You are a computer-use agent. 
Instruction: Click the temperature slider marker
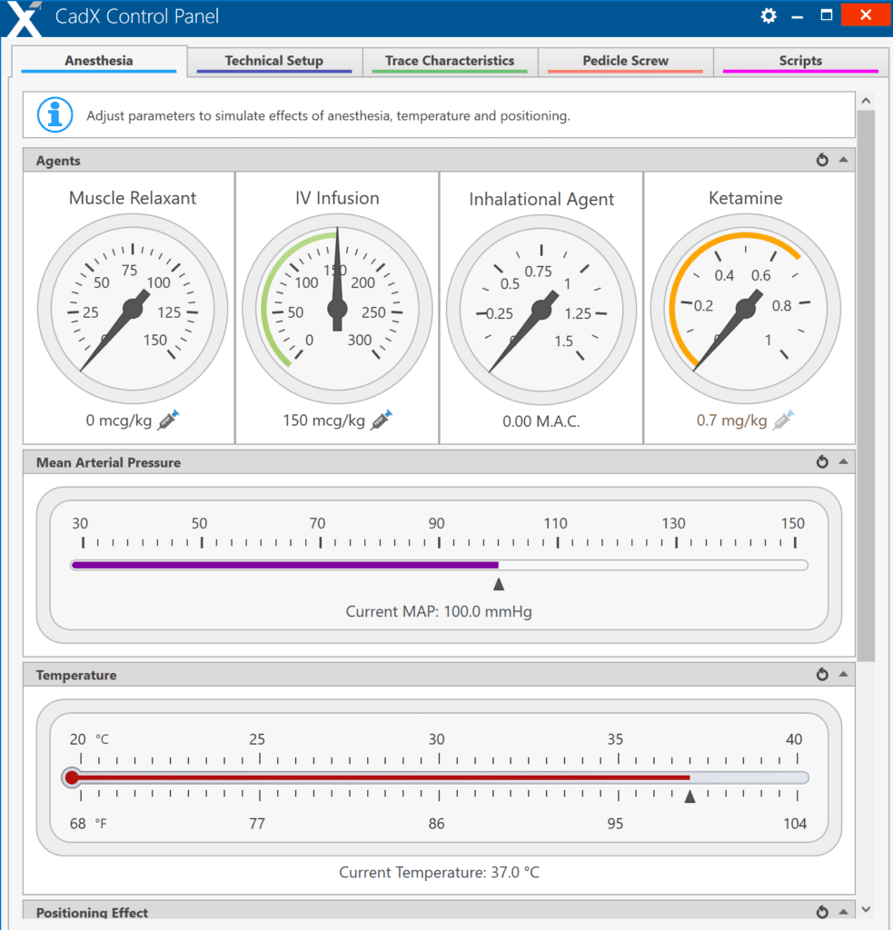pyautogui.click(x=690, y=796)
